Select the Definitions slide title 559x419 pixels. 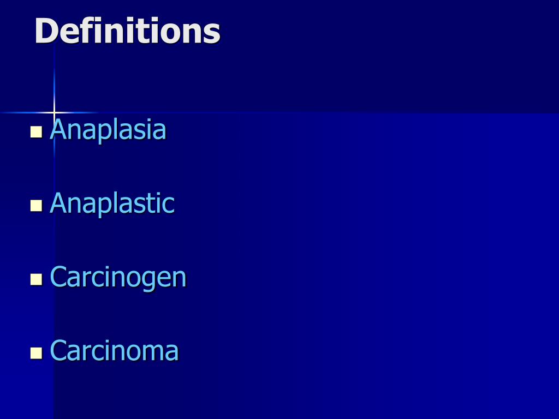click(x=127, y=31)
